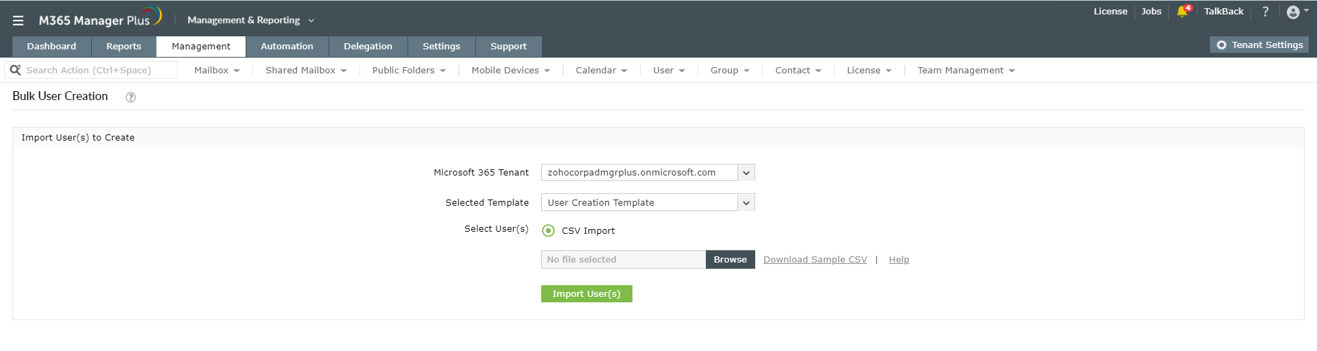This screenshot has width=1317, height=351.
Task: Switch to the Reports tab
Action: point(123,47)
